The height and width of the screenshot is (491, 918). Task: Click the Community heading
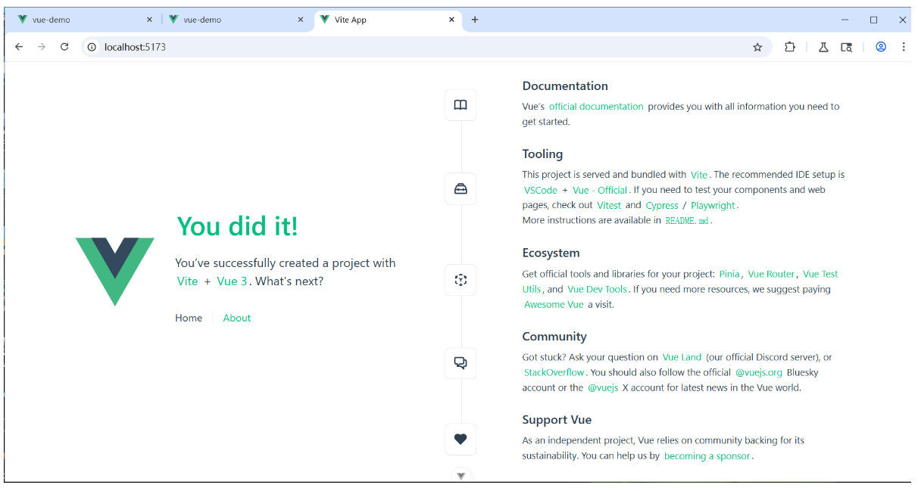[554, 336]
